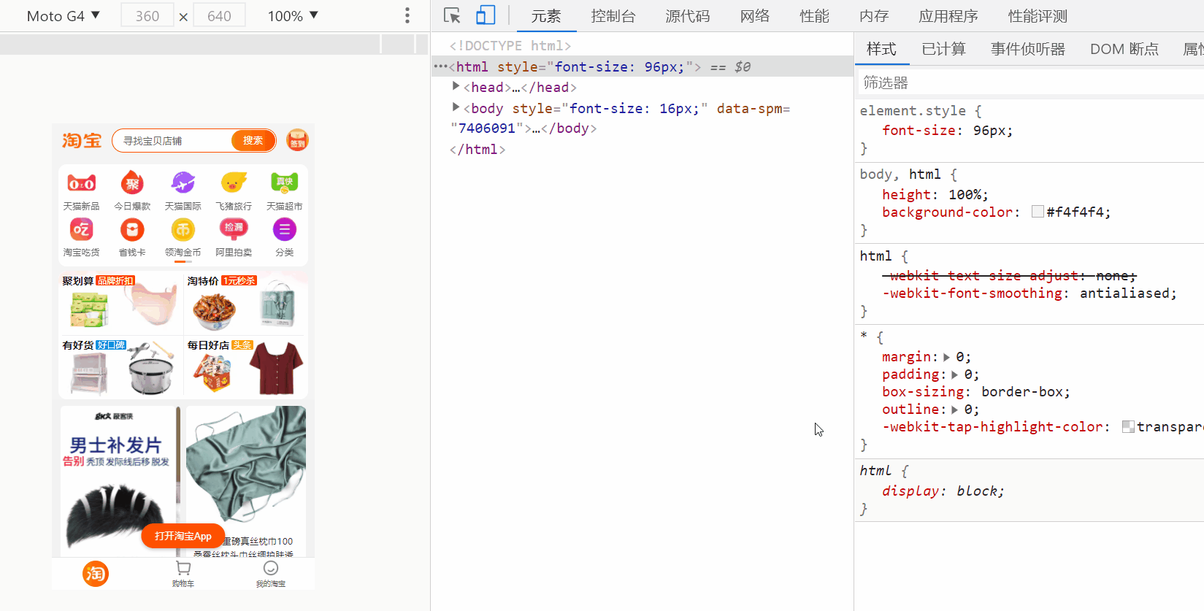This screenshot has height=611, width=1204.
Task: Select the closing /html tag line
Action: [478, 149]
